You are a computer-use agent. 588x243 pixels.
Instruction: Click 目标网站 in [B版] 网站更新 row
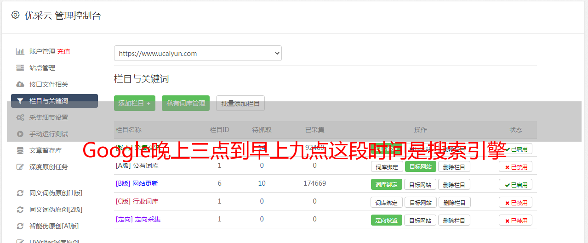pos(420,184)
